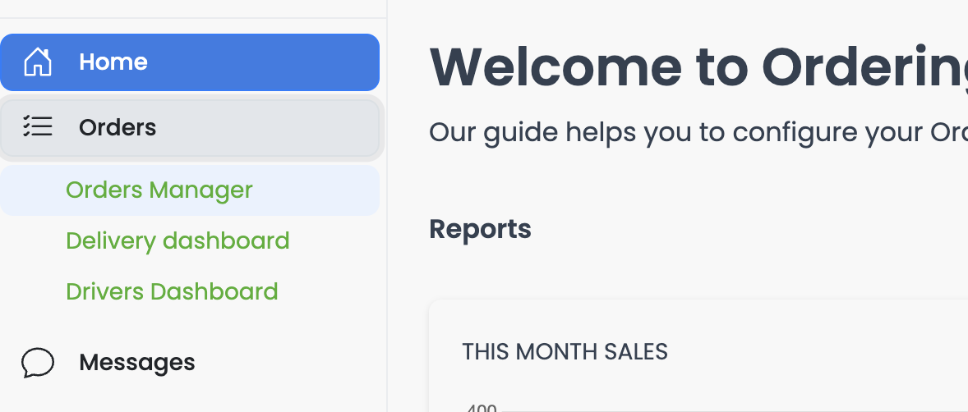Click the speech bubble Messages icon
The height and width of the screenshot is (412, 968).
point(38,363)
